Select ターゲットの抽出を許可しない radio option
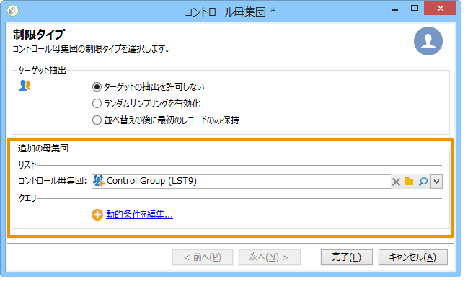This screenshot has width=473, height=289. 97,87
